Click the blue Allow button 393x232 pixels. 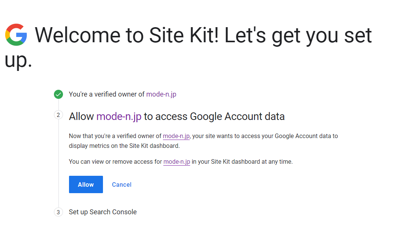click(86, 184)
